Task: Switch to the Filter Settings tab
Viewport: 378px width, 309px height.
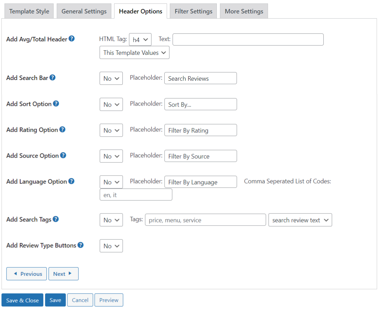Action: click(193, 11)
